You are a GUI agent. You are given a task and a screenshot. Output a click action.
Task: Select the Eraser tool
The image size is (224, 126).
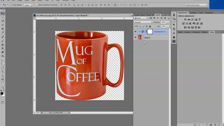point(2,52)
